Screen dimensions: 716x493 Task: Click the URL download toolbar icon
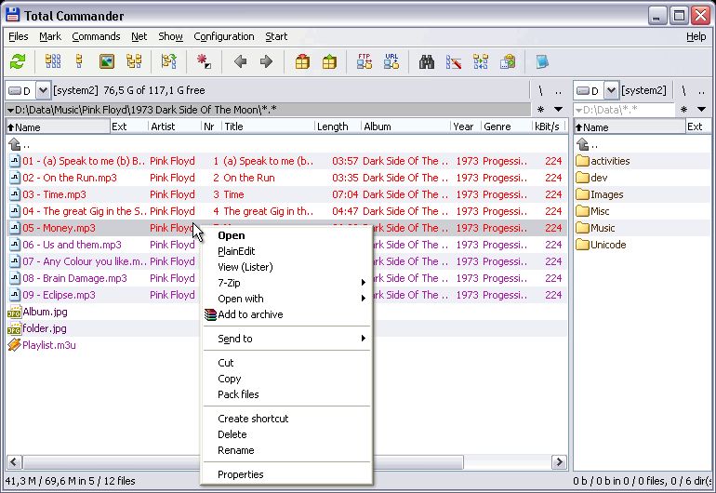click(391, 62)
